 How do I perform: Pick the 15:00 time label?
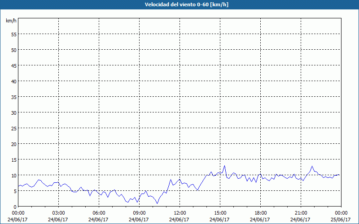[x=220, y=213]
